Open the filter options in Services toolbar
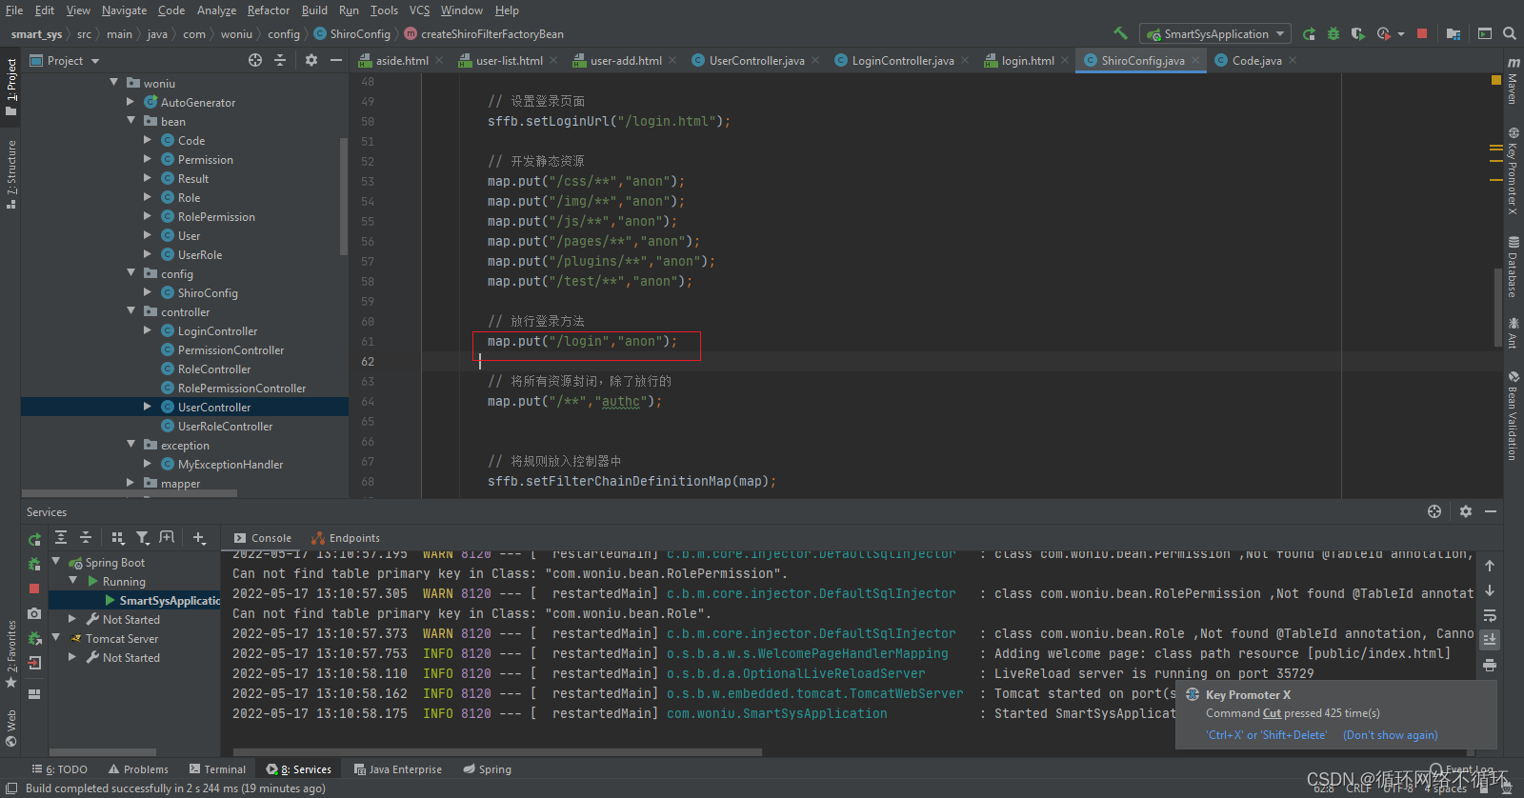The height and width of the screenshot is (798, 1524). [142, 538]
